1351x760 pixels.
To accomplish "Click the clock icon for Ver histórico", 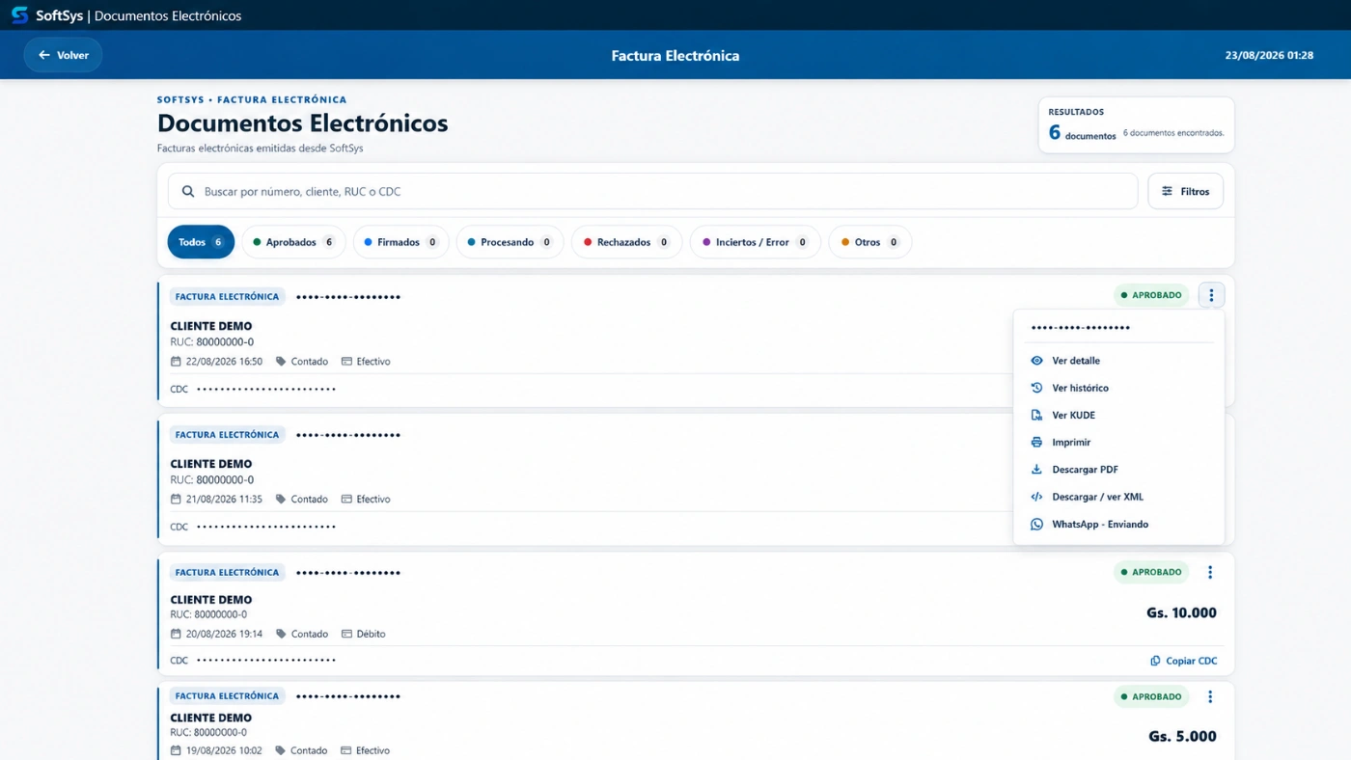I will click(1036, 388).
